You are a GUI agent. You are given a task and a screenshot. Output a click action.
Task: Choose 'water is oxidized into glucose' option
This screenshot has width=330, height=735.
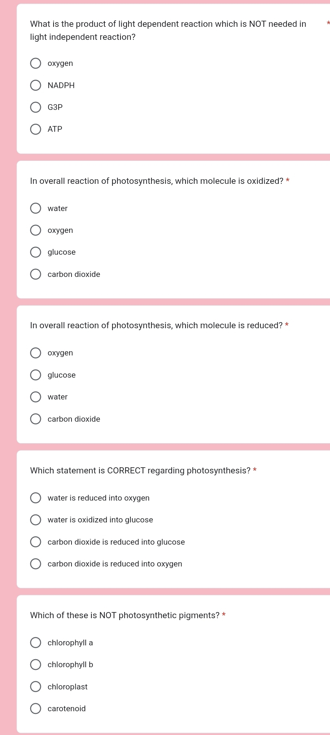pyautogui.click(x=36, y=520)
